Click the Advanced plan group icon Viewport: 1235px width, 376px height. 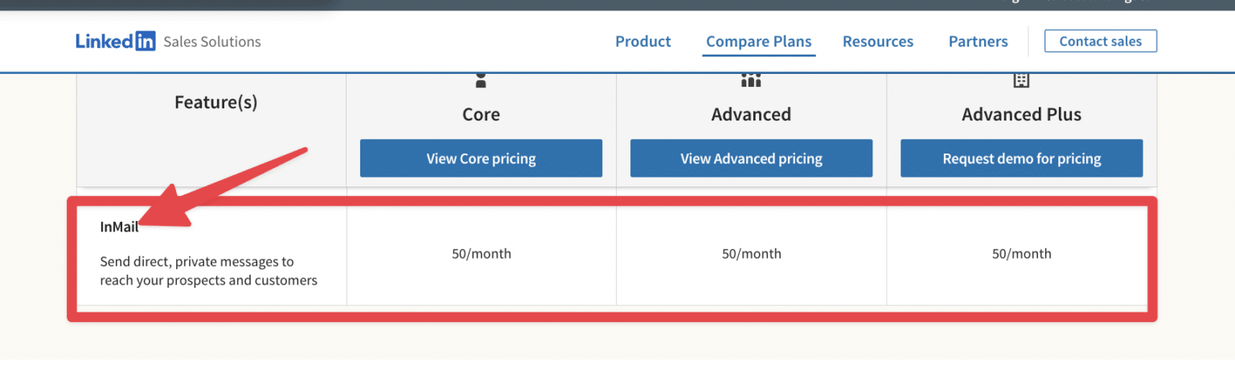coord(750,80)
